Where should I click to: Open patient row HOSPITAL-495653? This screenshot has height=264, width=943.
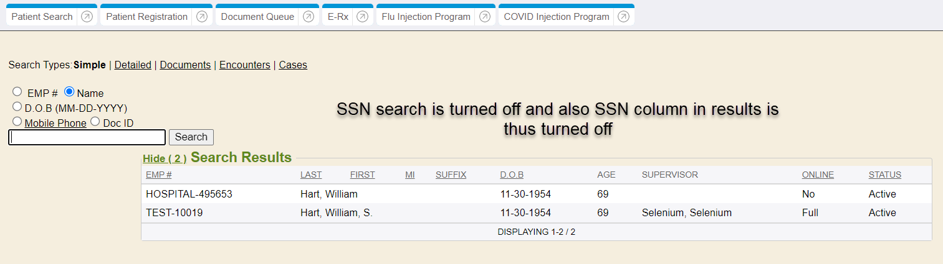(x=189, y=194)
